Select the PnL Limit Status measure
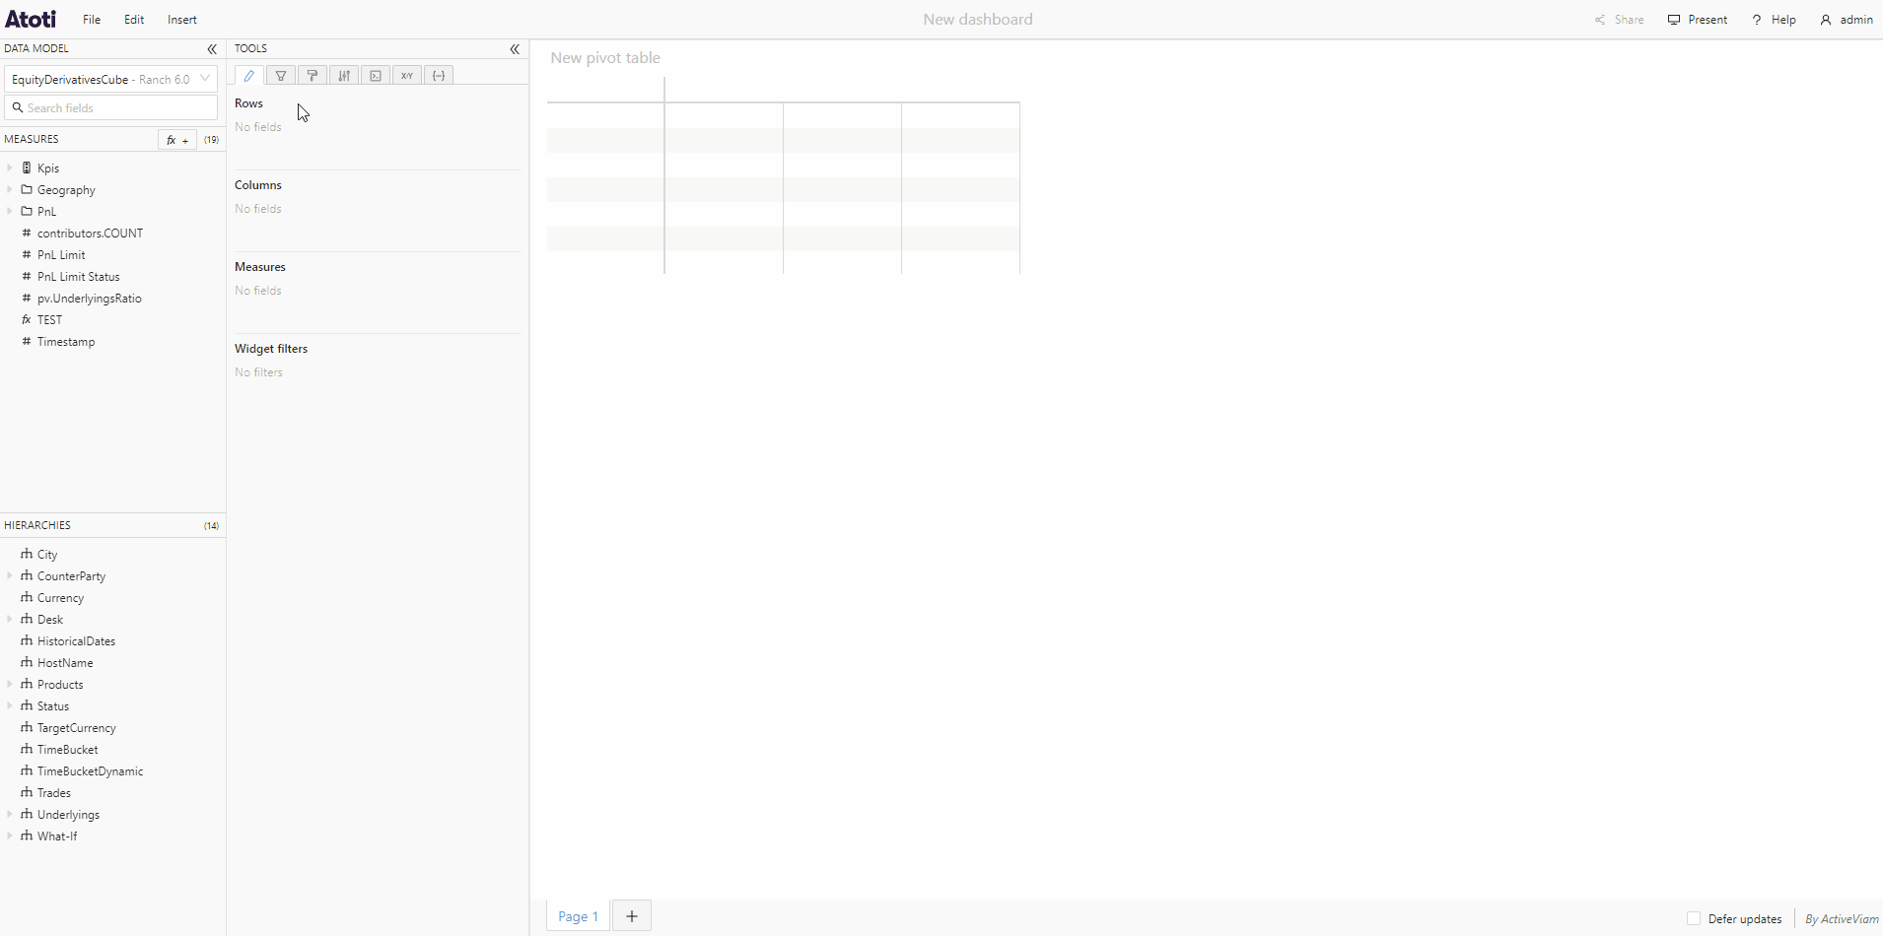This screenshot has width=1883, height=936. 78,277
